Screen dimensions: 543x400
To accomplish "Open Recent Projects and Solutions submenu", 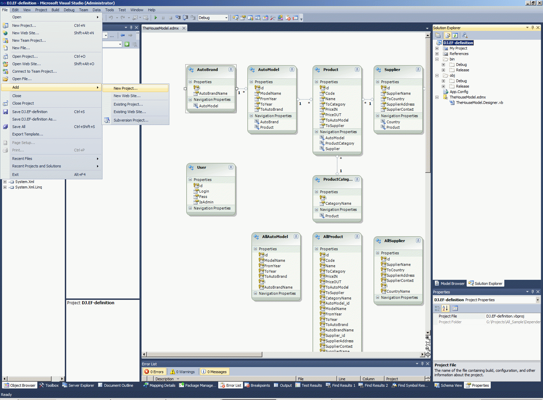I will tap(52, 166).
